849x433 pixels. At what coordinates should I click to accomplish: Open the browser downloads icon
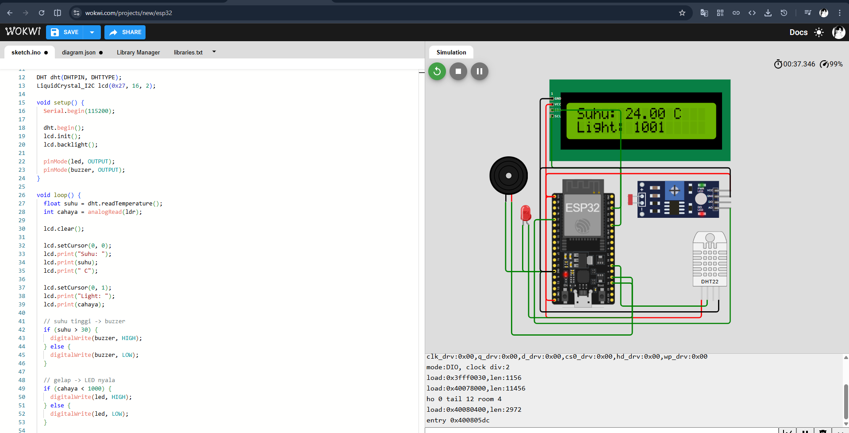pos(768,13)
